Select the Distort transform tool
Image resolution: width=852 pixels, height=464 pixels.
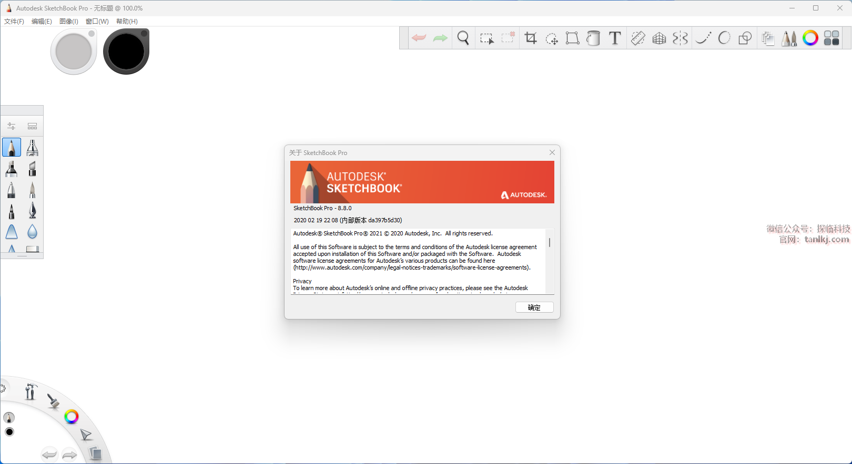pos(572,38)
